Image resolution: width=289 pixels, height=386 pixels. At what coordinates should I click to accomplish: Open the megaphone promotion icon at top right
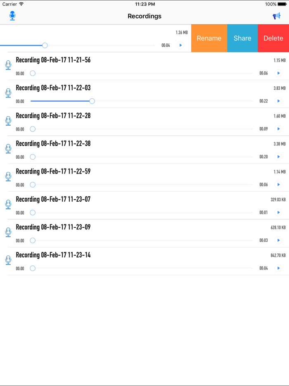point(277,15)
